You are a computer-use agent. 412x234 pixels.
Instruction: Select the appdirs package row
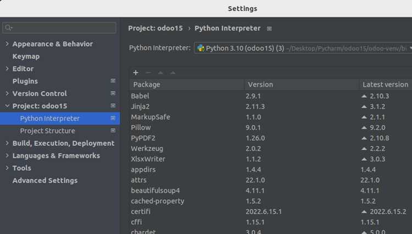tap(271, 170)
